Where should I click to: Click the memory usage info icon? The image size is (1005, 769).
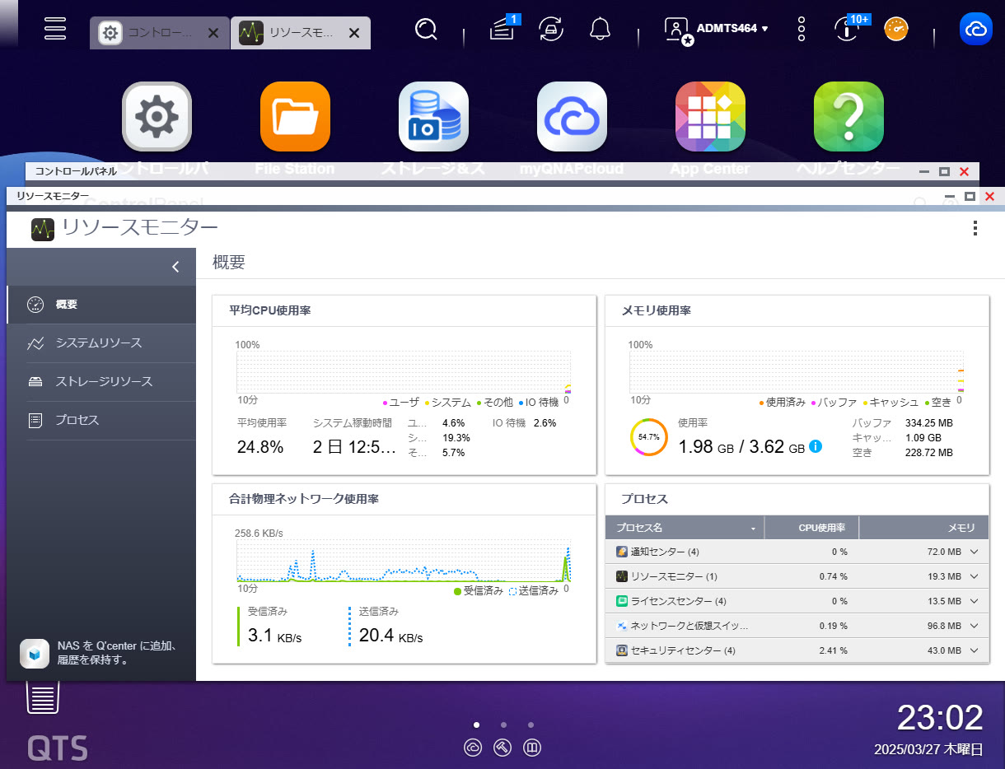816,446
